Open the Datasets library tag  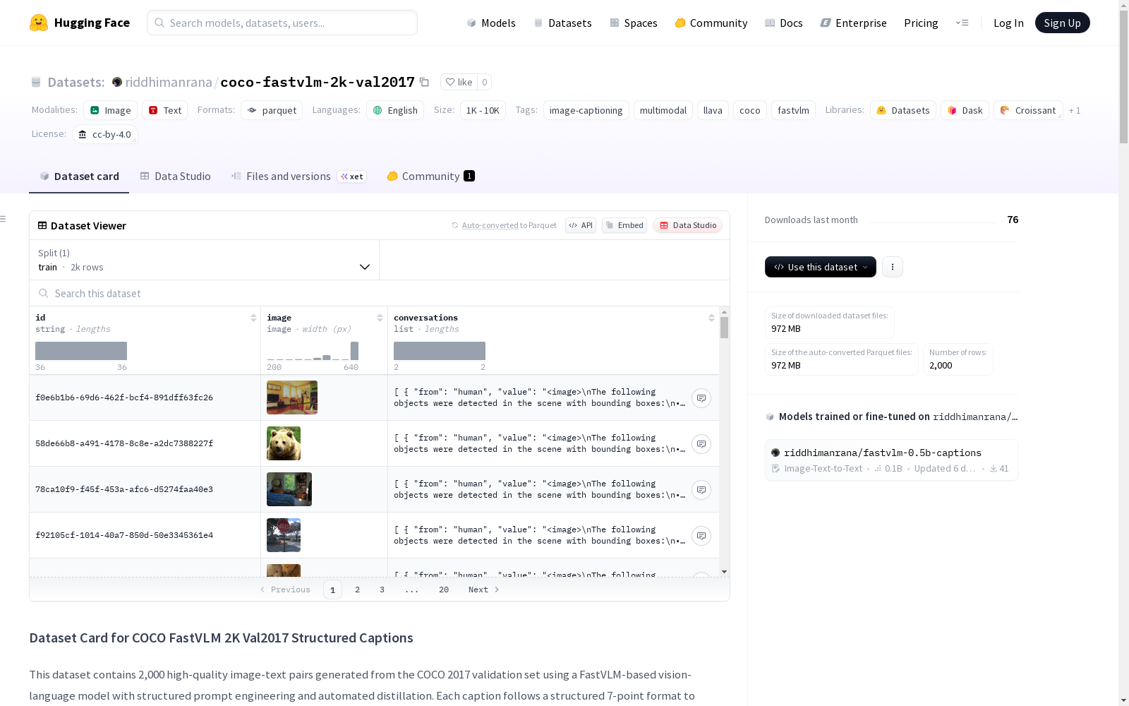coord(903,110)
